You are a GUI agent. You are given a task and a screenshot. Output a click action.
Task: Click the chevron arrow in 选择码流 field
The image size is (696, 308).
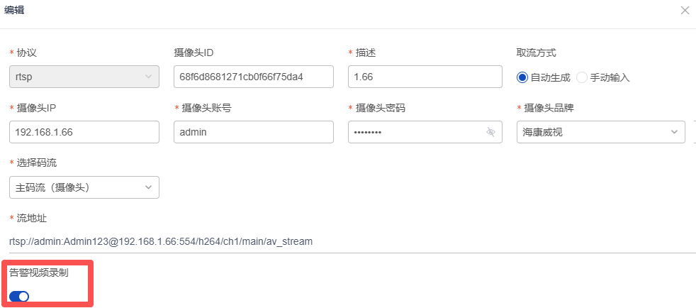point(148,187)
